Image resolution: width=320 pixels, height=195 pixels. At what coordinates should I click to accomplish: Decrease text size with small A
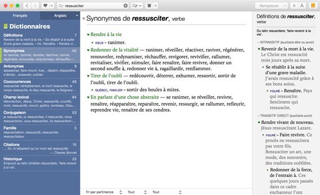coord(294,6)
